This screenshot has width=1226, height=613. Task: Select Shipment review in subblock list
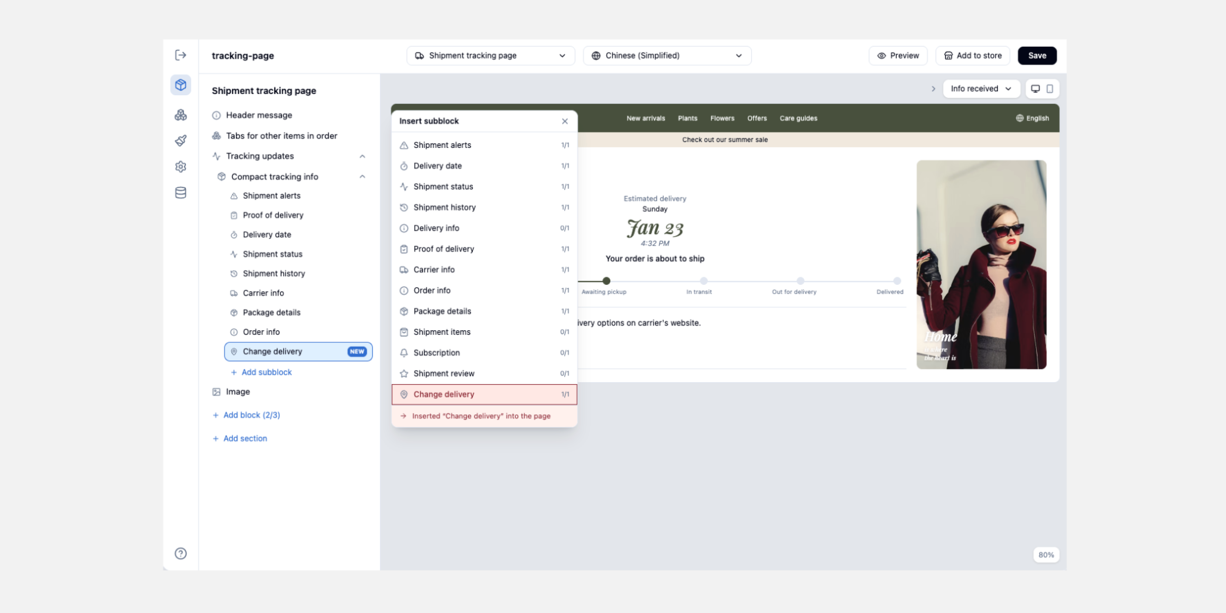[484, 374]
